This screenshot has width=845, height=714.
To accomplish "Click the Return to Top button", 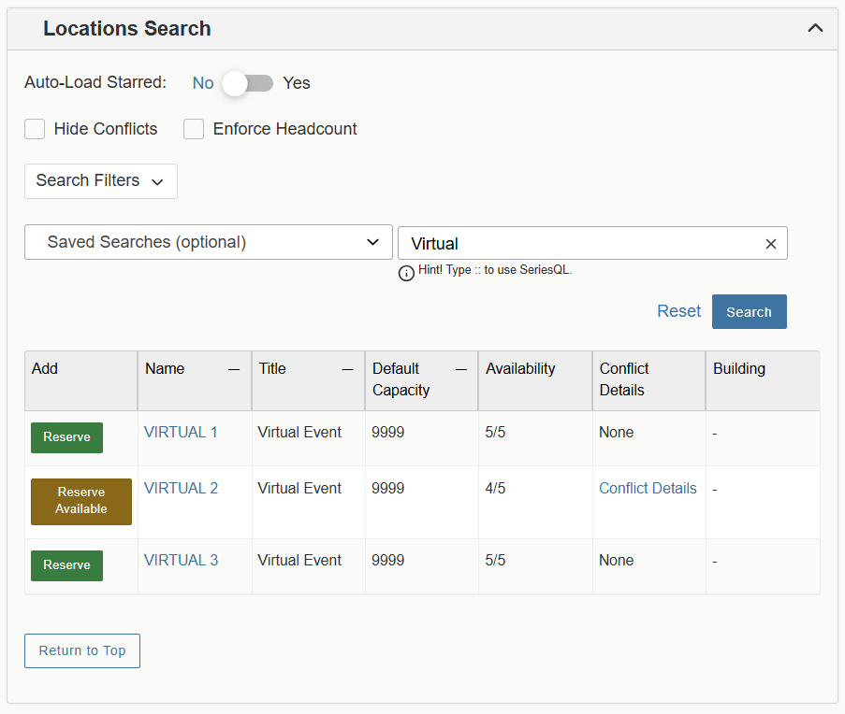I will point(82,650).
